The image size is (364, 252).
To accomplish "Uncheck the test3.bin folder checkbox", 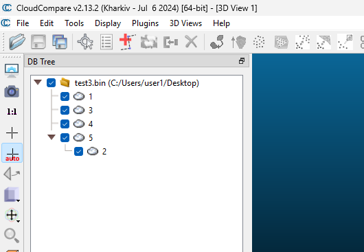I will click(51, 83).
